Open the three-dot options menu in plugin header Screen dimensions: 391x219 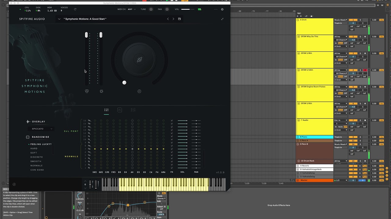click(x=216, y=9)
